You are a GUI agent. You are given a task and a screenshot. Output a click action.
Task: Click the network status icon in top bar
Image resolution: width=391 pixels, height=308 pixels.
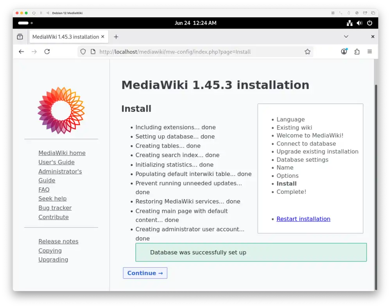tap(350, 23)
